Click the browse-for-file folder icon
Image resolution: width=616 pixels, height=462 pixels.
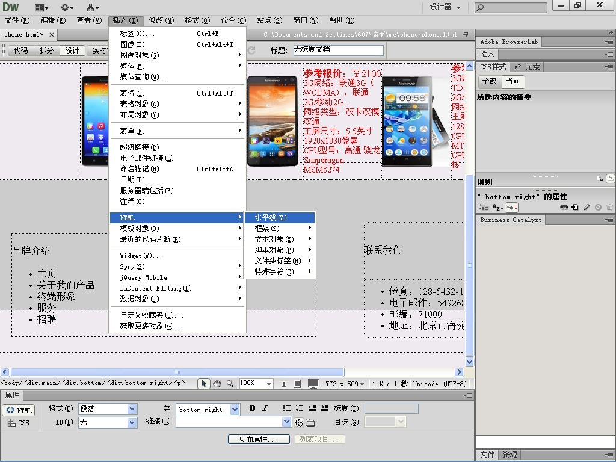[x=310, y=423]
